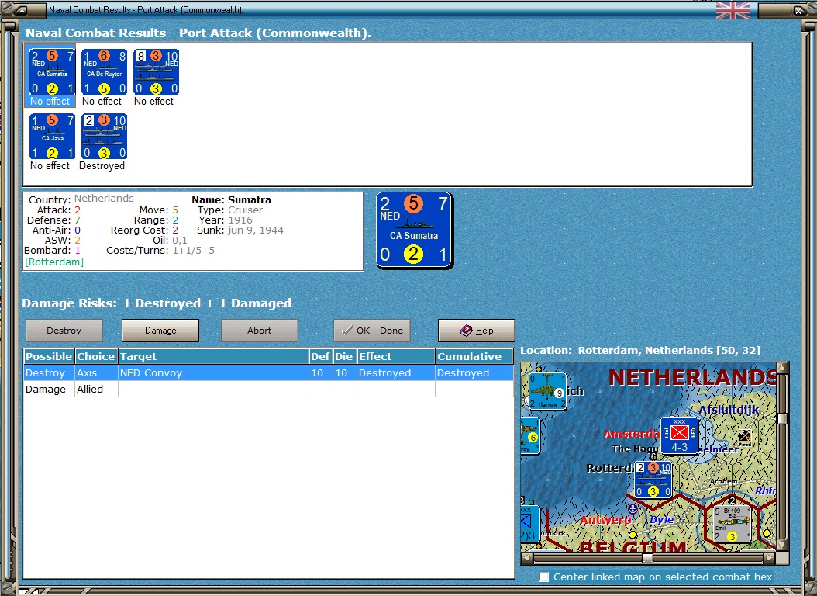Select the destroyed NED convoy counter
The image size is (817, 596).
tap(104, 136)
